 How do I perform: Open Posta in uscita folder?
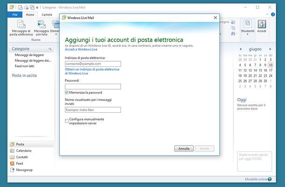click(24, 75)
